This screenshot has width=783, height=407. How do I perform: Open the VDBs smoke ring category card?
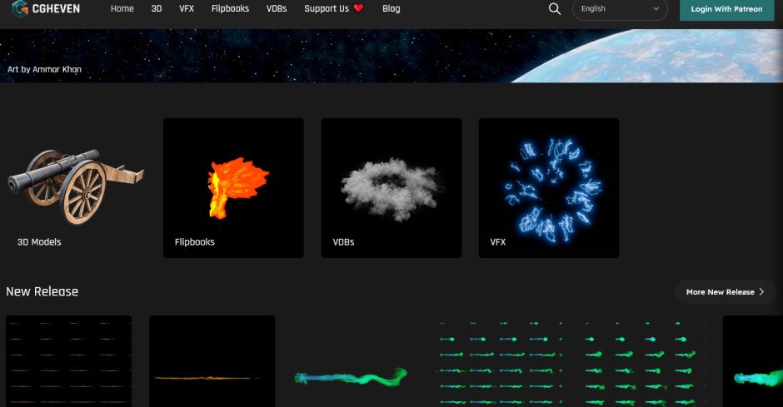point(391,188)
